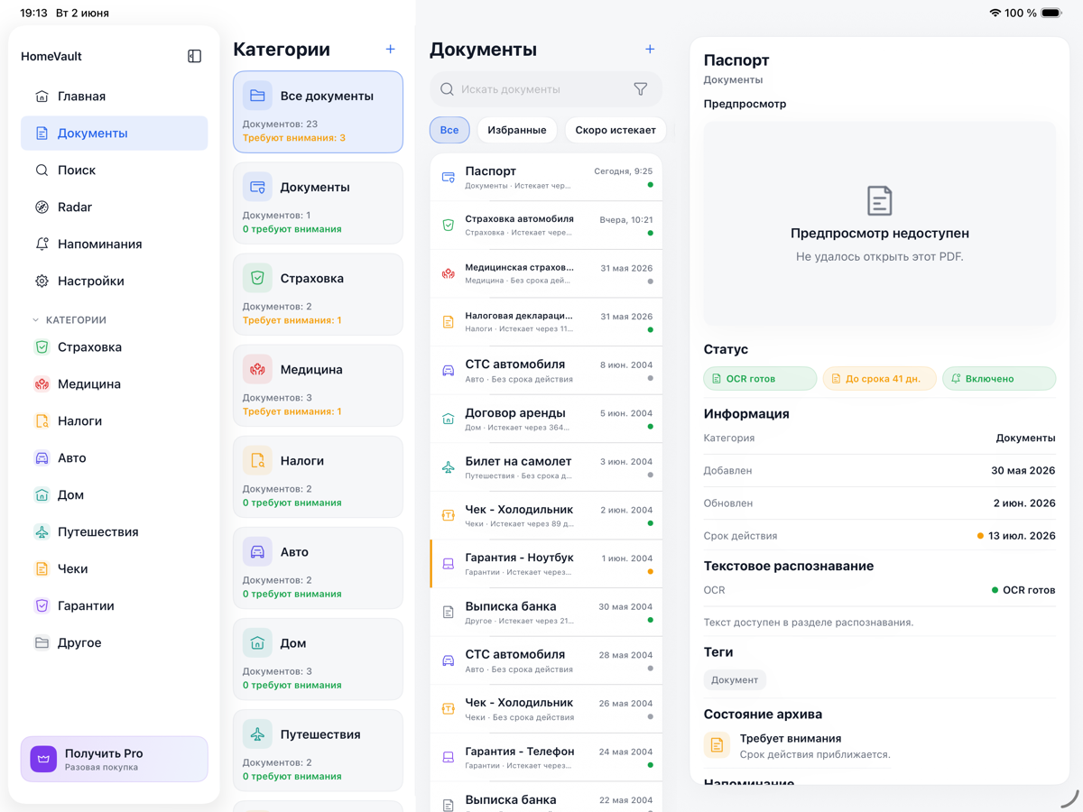Select Дом icon in sidebar categories
Image resolution: width=1083 pixels, height=812 pixels.
click(42, 494)
